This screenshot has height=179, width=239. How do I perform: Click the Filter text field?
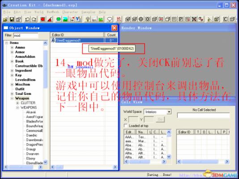26,35
